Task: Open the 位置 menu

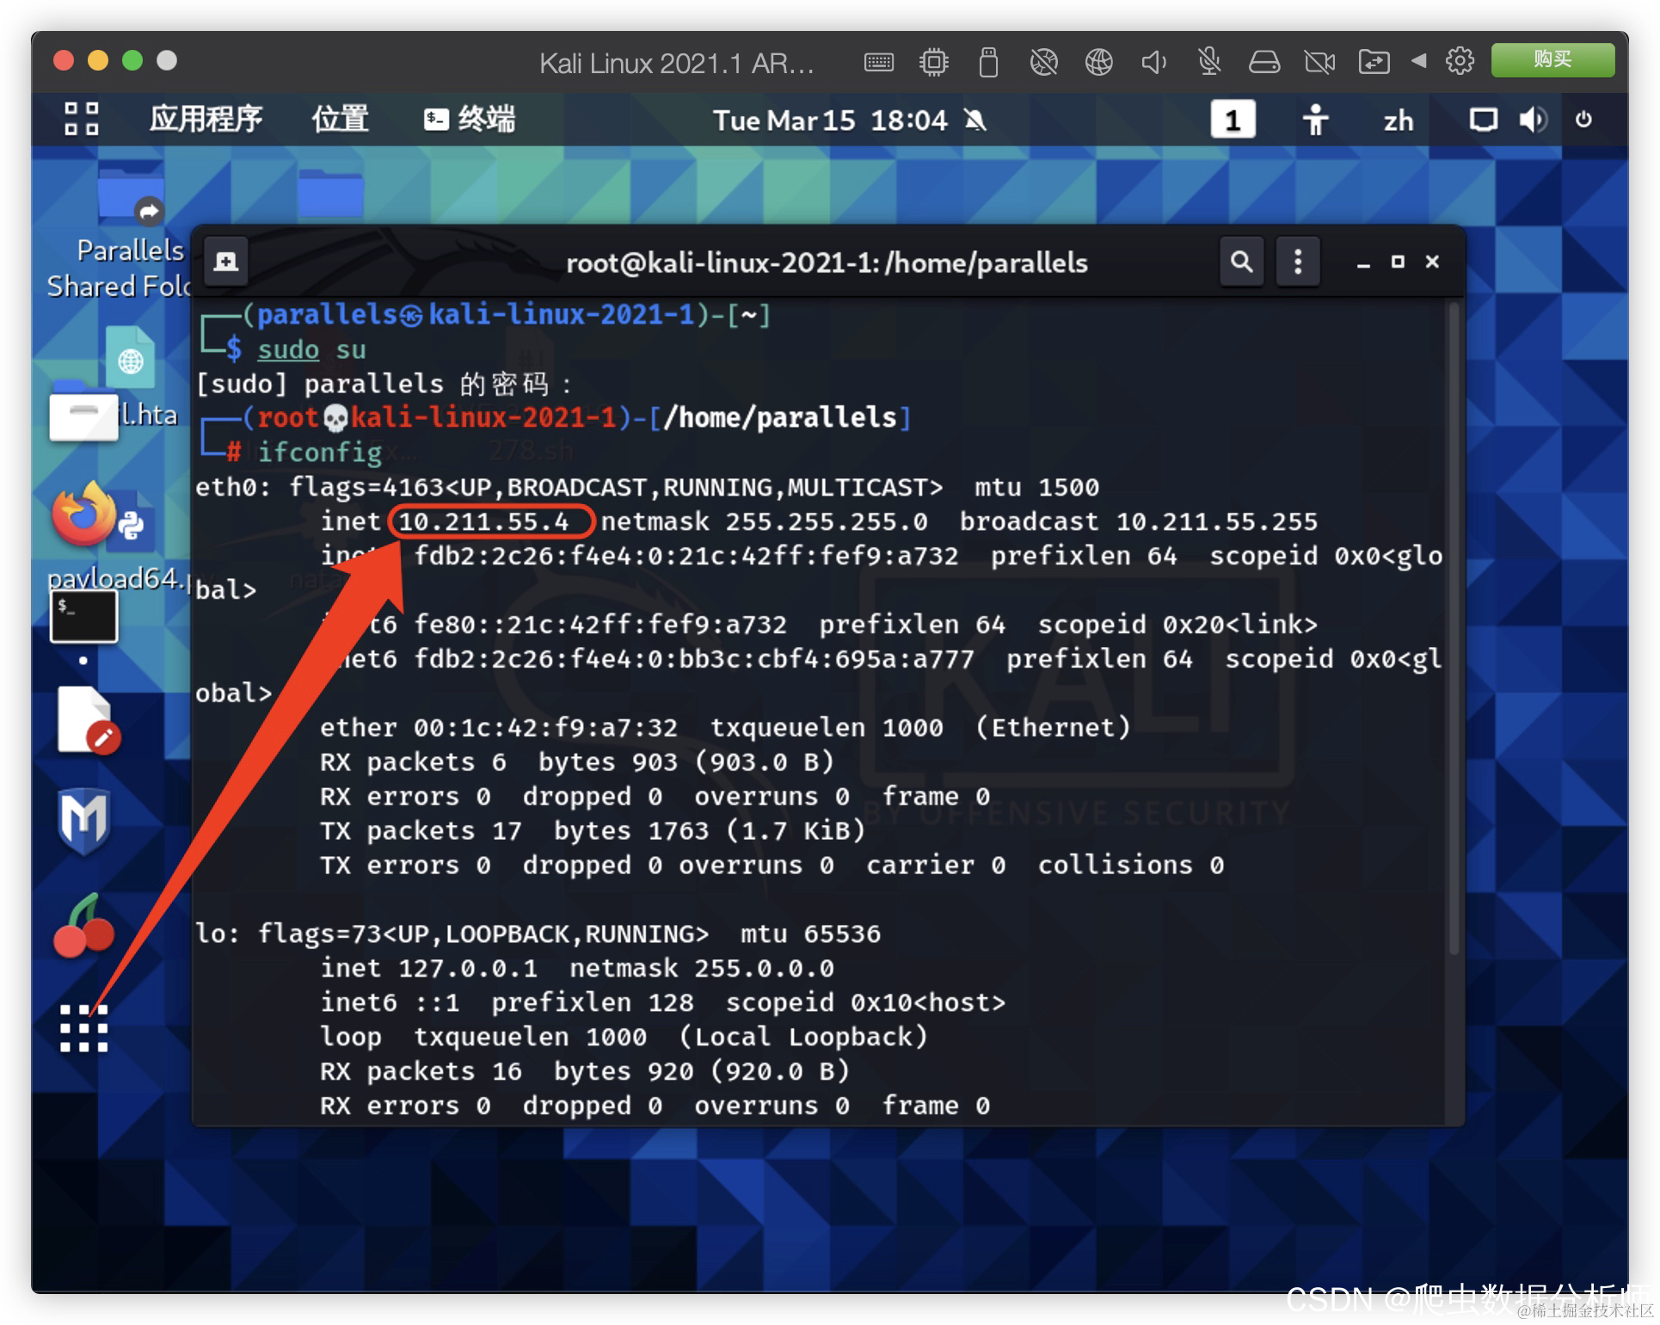Action: (339, 120)
